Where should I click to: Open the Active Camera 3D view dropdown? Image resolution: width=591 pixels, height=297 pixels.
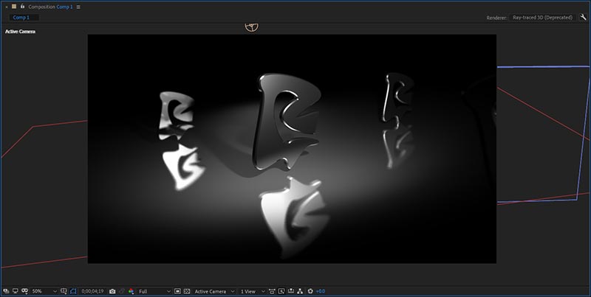(x=214, y=291)
